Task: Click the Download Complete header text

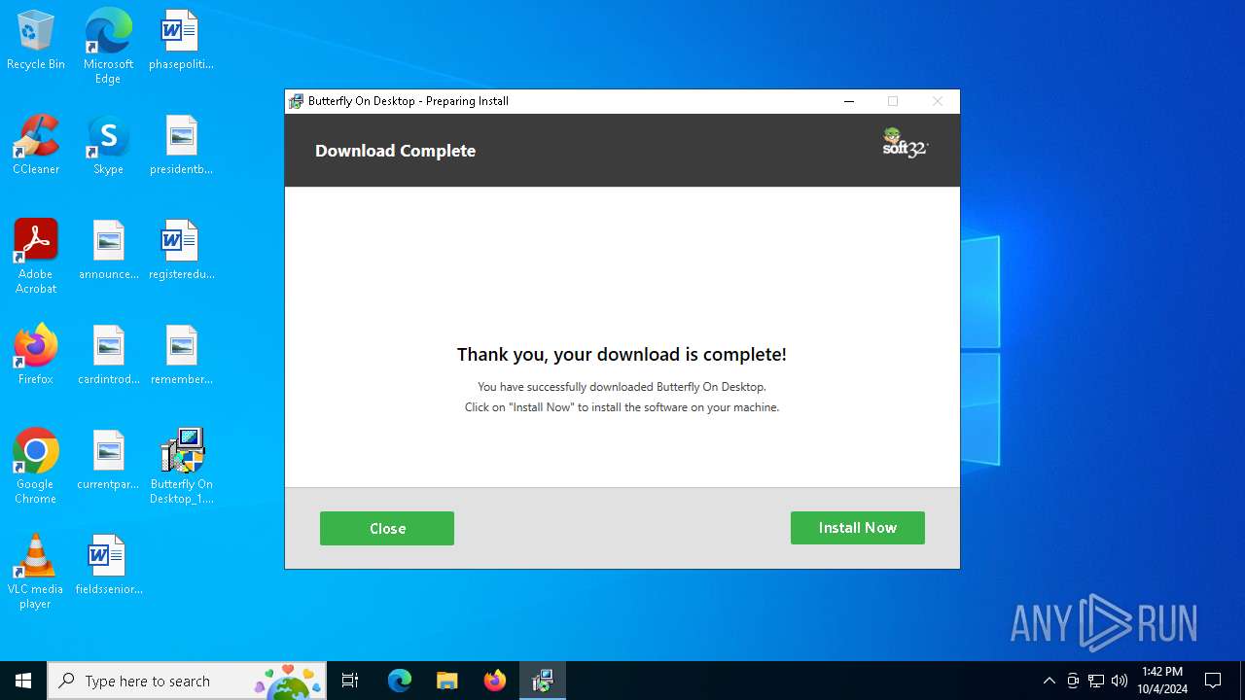Action: coord(395,151)
